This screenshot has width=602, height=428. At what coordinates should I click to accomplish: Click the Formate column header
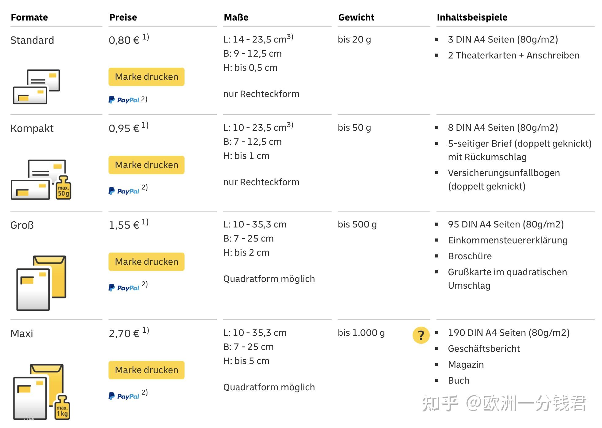pyautogui.click(x=29, y=17)
